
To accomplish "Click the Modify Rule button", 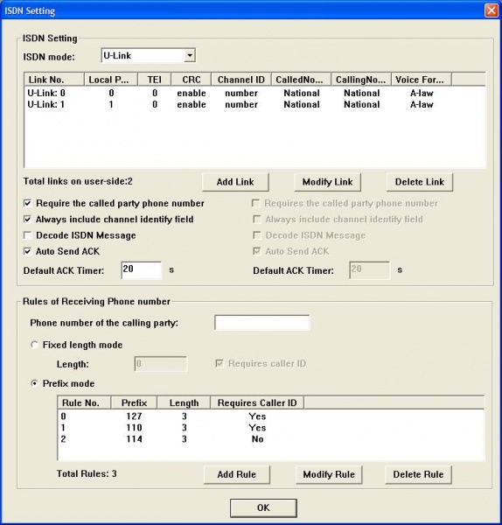I will click(329, 474).
